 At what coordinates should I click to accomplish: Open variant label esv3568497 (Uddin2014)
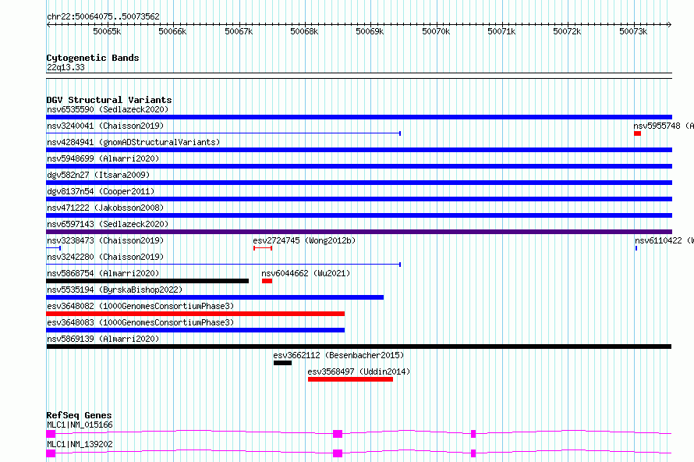pos(359,371)
